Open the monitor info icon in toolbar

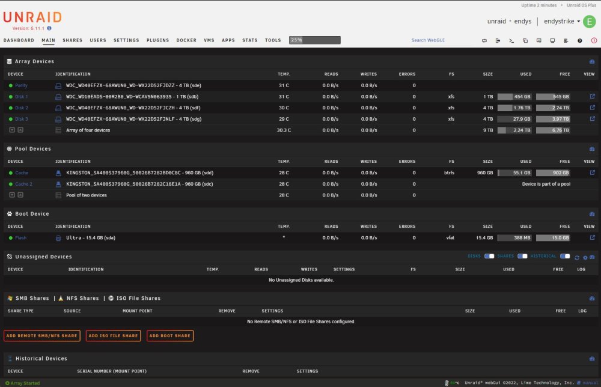coord(552,41)
